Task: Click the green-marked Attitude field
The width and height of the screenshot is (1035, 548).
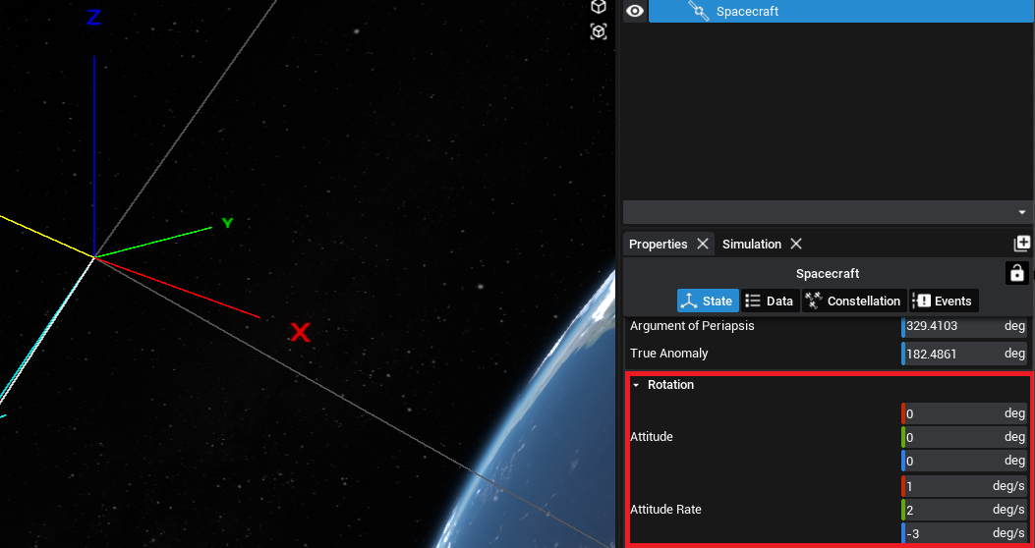Action: point(949,437)
